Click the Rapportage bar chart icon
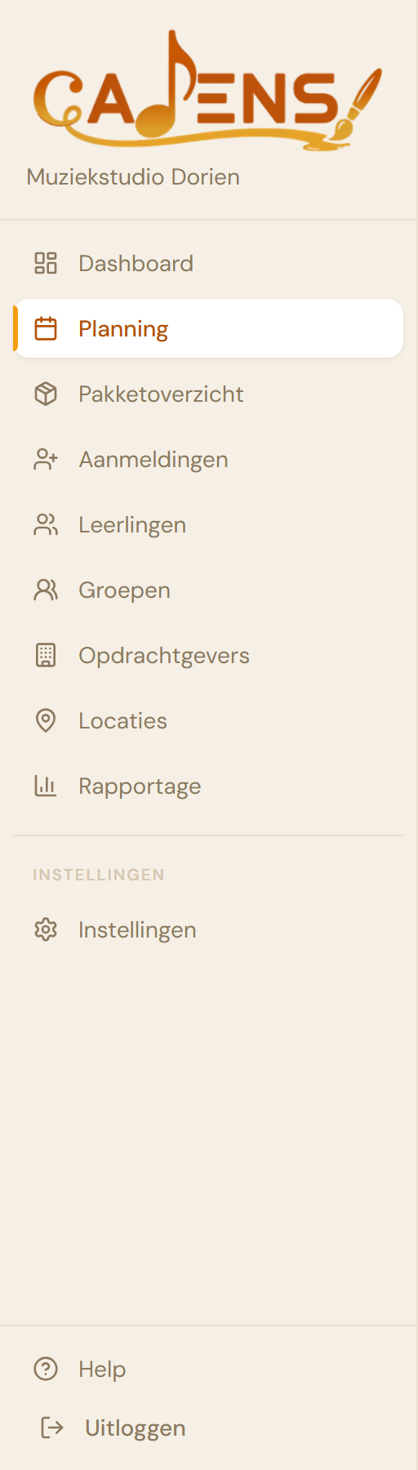Viewport: 418px width, 1470px height. (46, 786)
